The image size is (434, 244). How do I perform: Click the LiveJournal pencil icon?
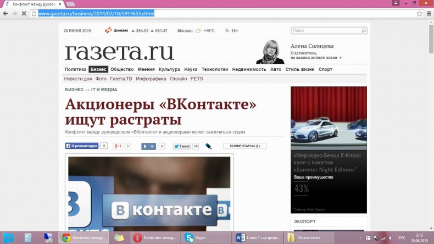coord(208,146)
